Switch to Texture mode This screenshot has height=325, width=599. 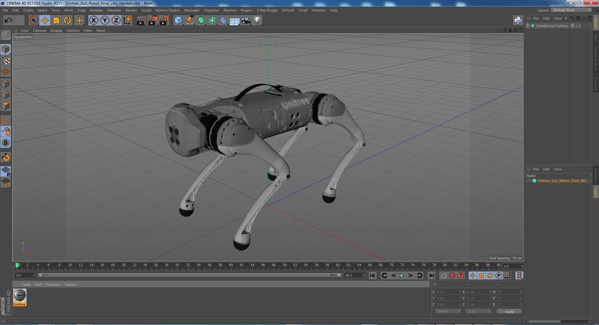click(x=6, y=61)
